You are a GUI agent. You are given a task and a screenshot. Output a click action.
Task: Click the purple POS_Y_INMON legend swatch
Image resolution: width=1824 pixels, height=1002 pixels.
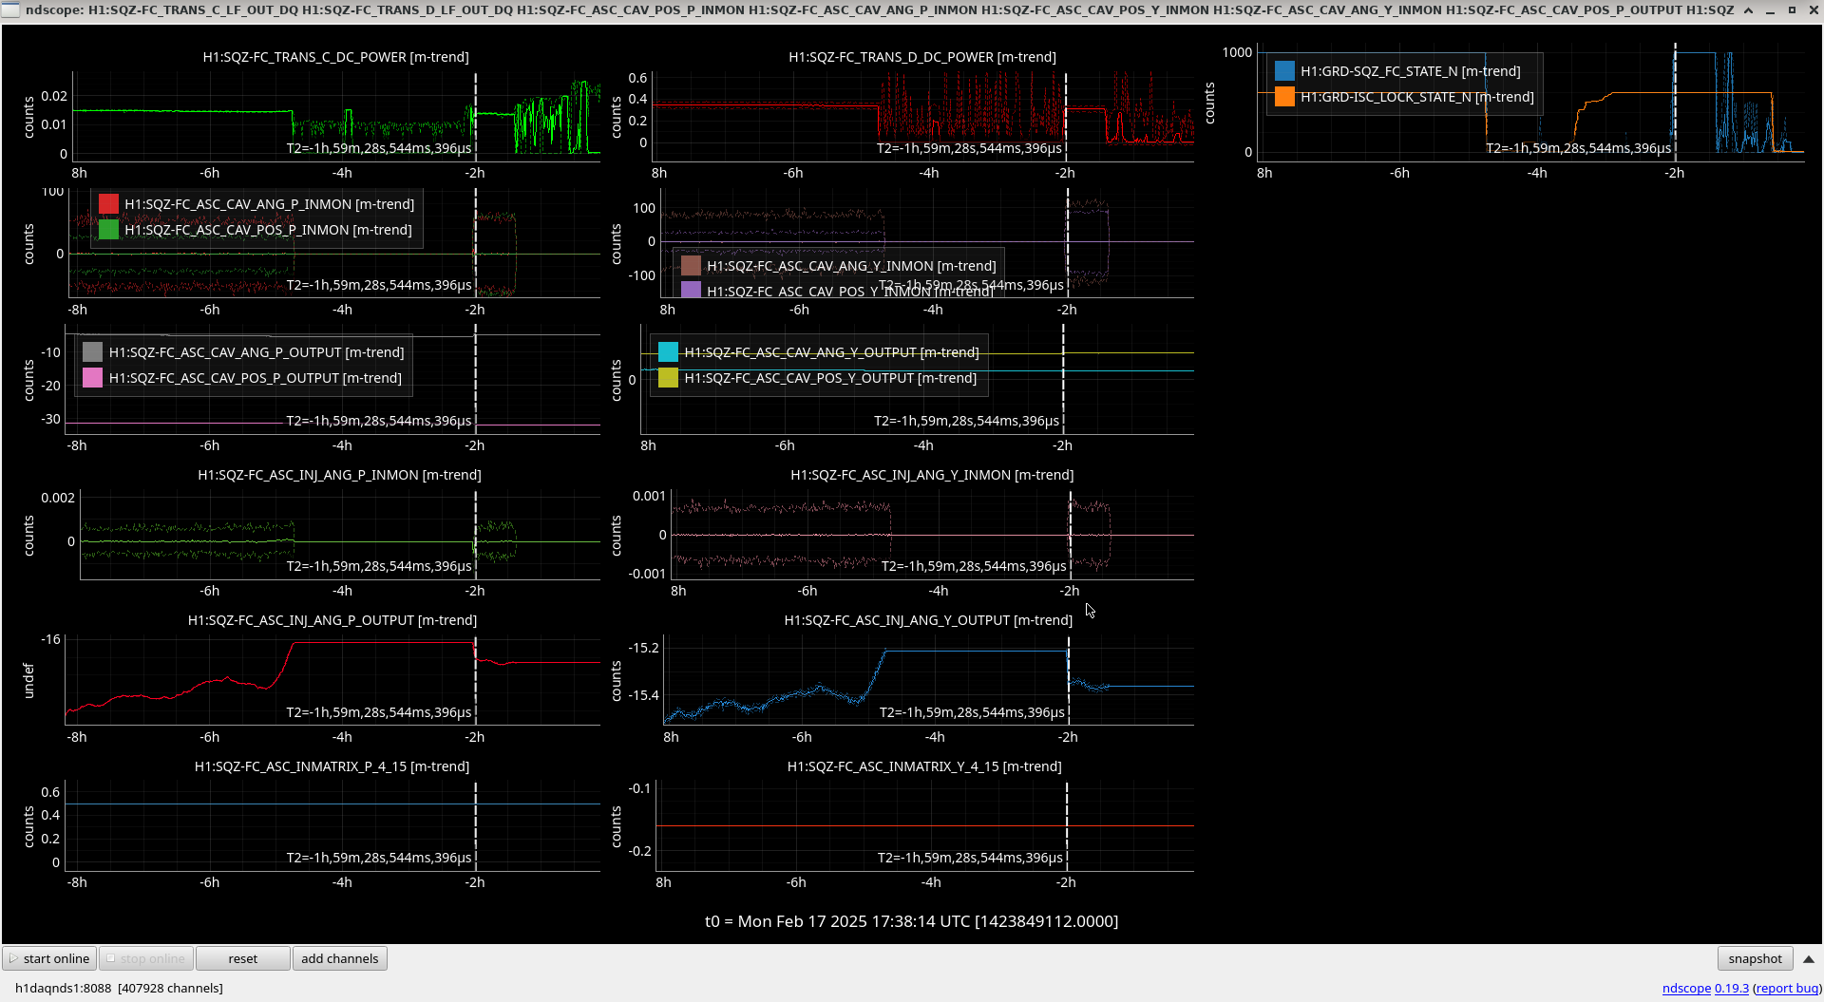(691, 290)
